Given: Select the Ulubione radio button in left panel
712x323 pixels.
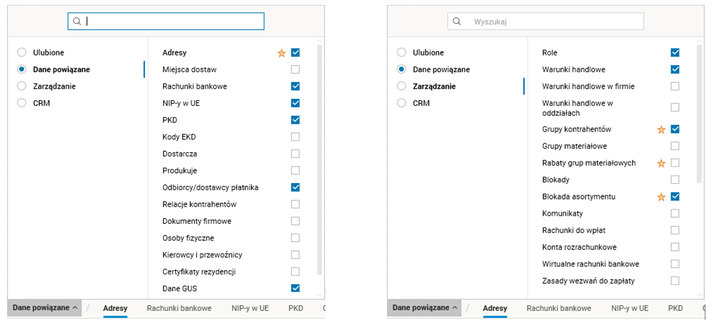Looking at the screenshot, I should [x=22, y=53].
